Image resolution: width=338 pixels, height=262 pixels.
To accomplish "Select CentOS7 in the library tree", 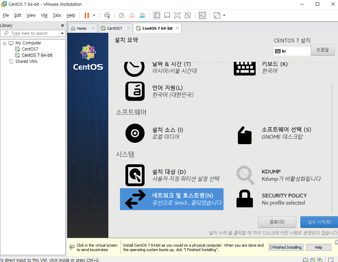I will 30,49.
